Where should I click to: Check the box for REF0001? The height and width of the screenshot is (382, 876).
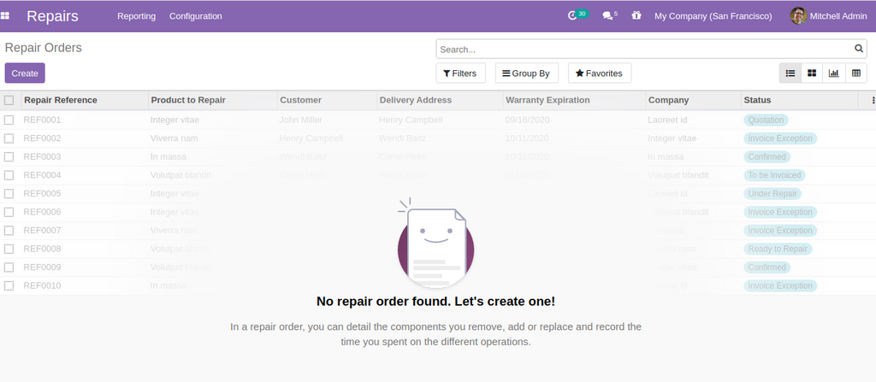click(9, 120)
